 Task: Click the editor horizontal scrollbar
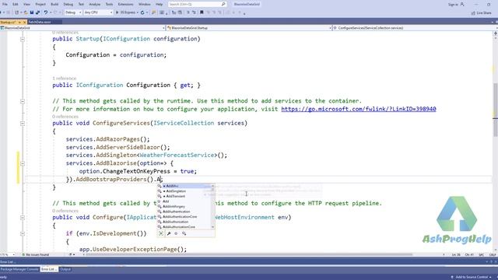point(249,254)
